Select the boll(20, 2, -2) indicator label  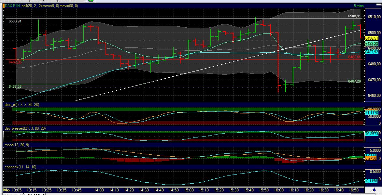click(32, 6)
